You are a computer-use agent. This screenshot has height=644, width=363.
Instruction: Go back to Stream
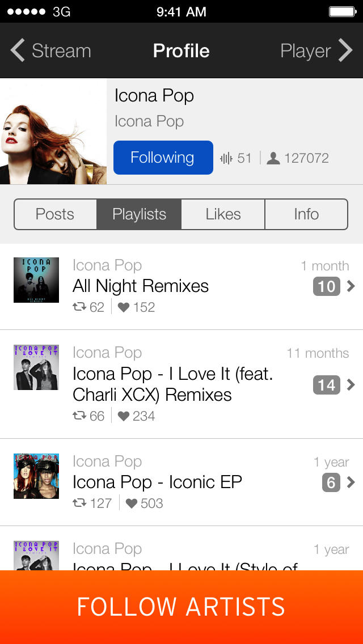coord(51,51)
